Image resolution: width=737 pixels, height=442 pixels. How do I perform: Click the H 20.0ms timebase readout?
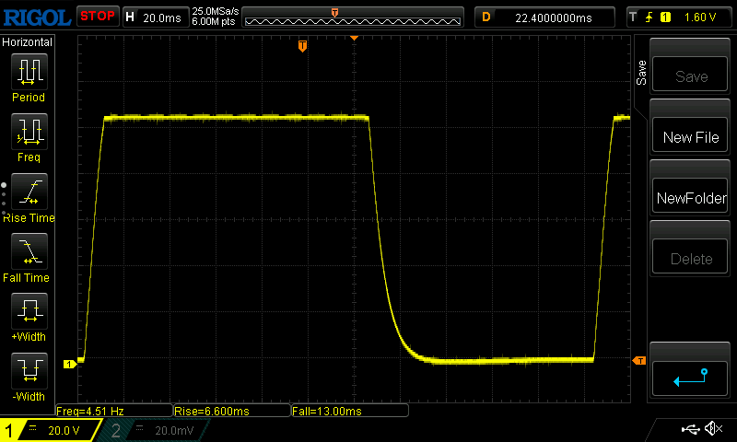point(156,17)
